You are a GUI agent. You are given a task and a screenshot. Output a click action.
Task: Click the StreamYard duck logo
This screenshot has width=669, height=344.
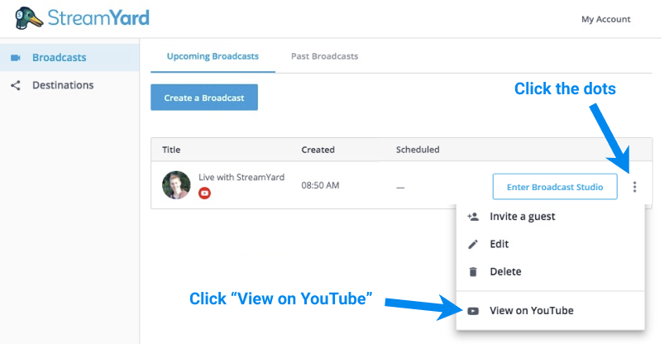click(x=29, y=18)
